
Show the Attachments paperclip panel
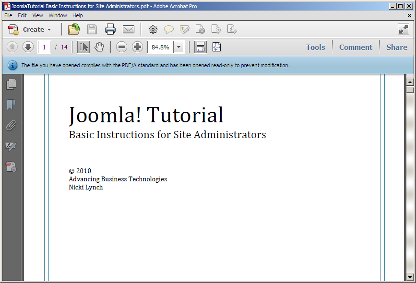pos(11,125)
